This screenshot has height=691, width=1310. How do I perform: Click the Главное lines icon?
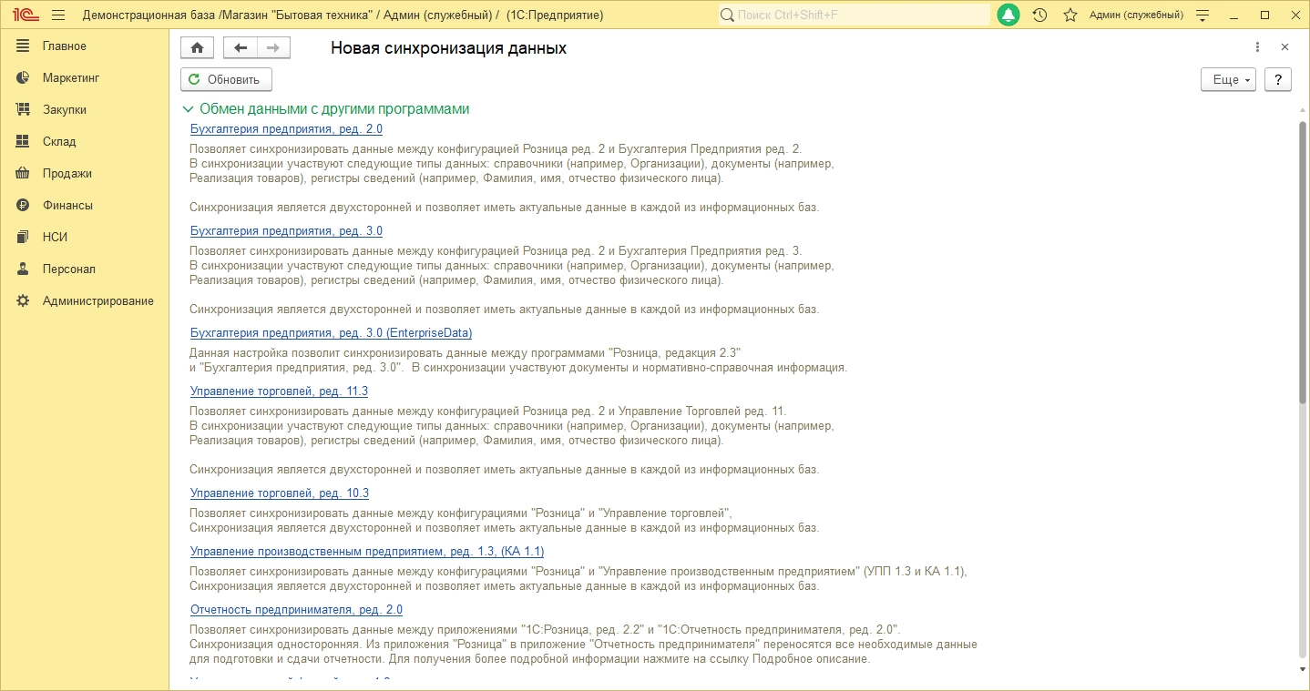24,46
